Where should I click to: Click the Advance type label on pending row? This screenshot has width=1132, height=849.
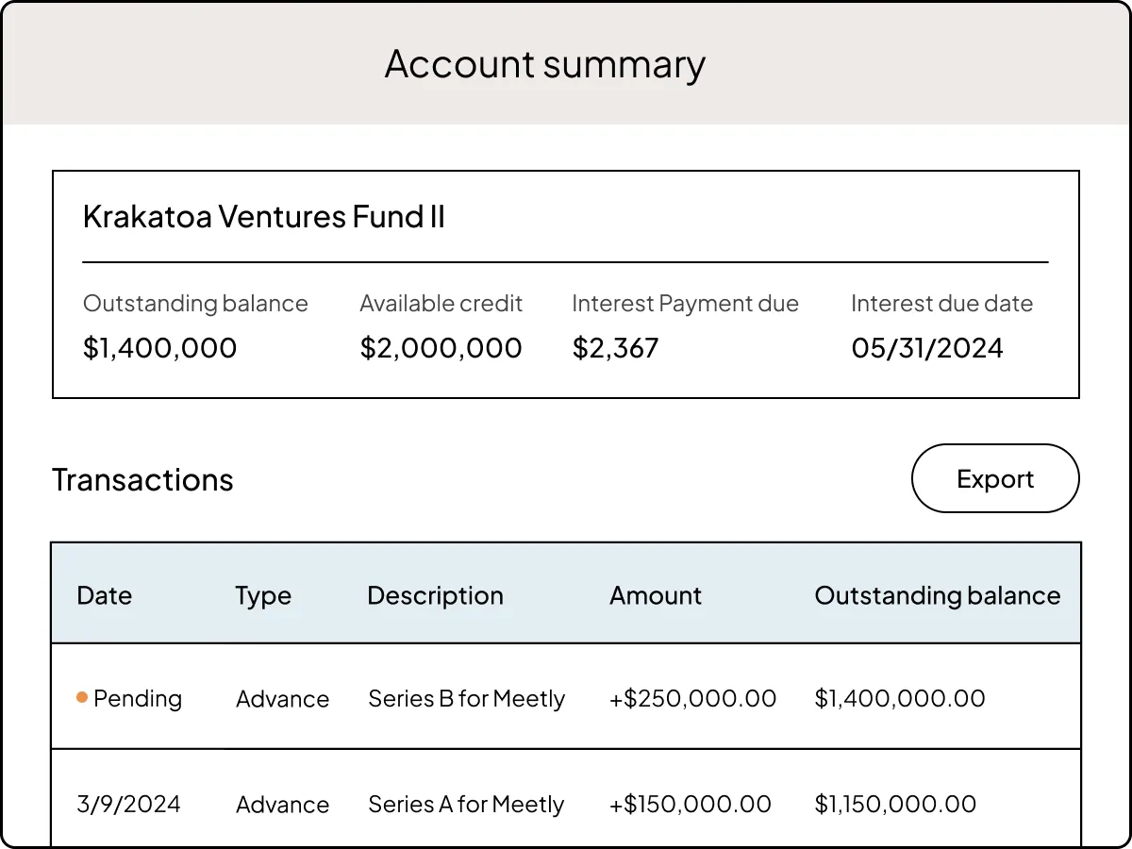[x=282, y=698]
